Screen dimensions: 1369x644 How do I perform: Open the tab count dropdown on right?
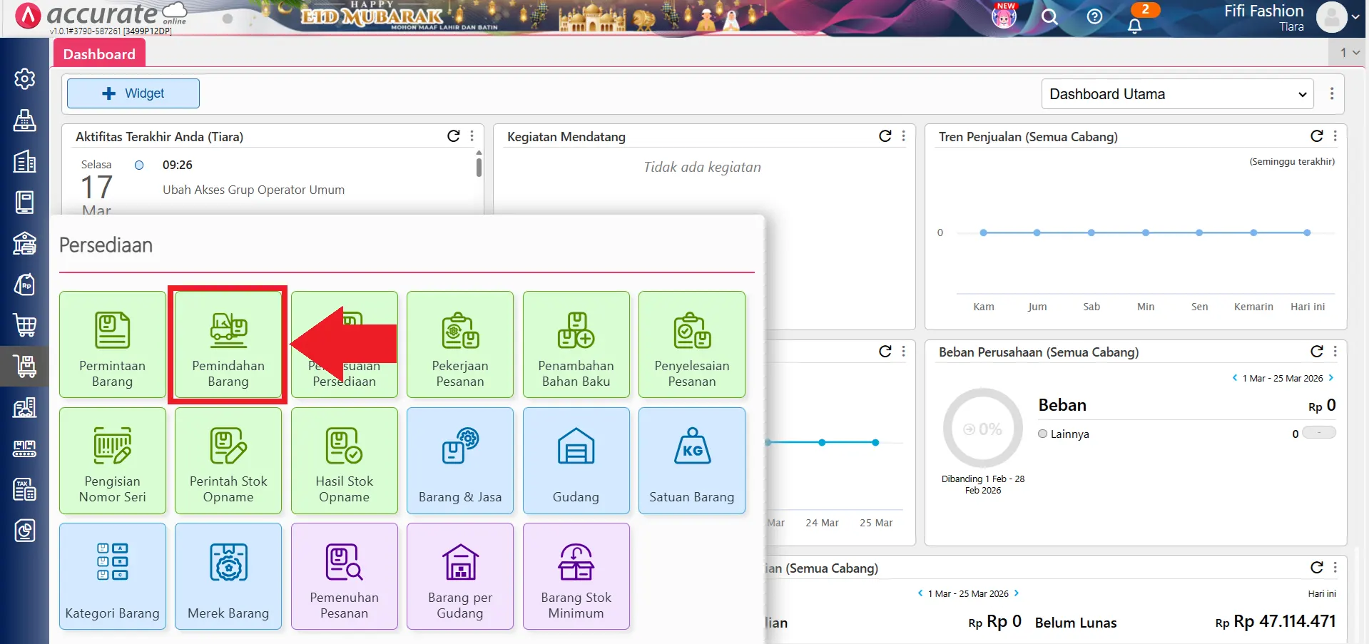pyautogui.click(x=1349, y=53)
